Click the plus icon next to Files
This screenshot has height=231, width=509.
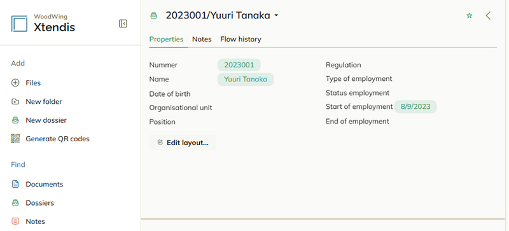tap(15, 83)
